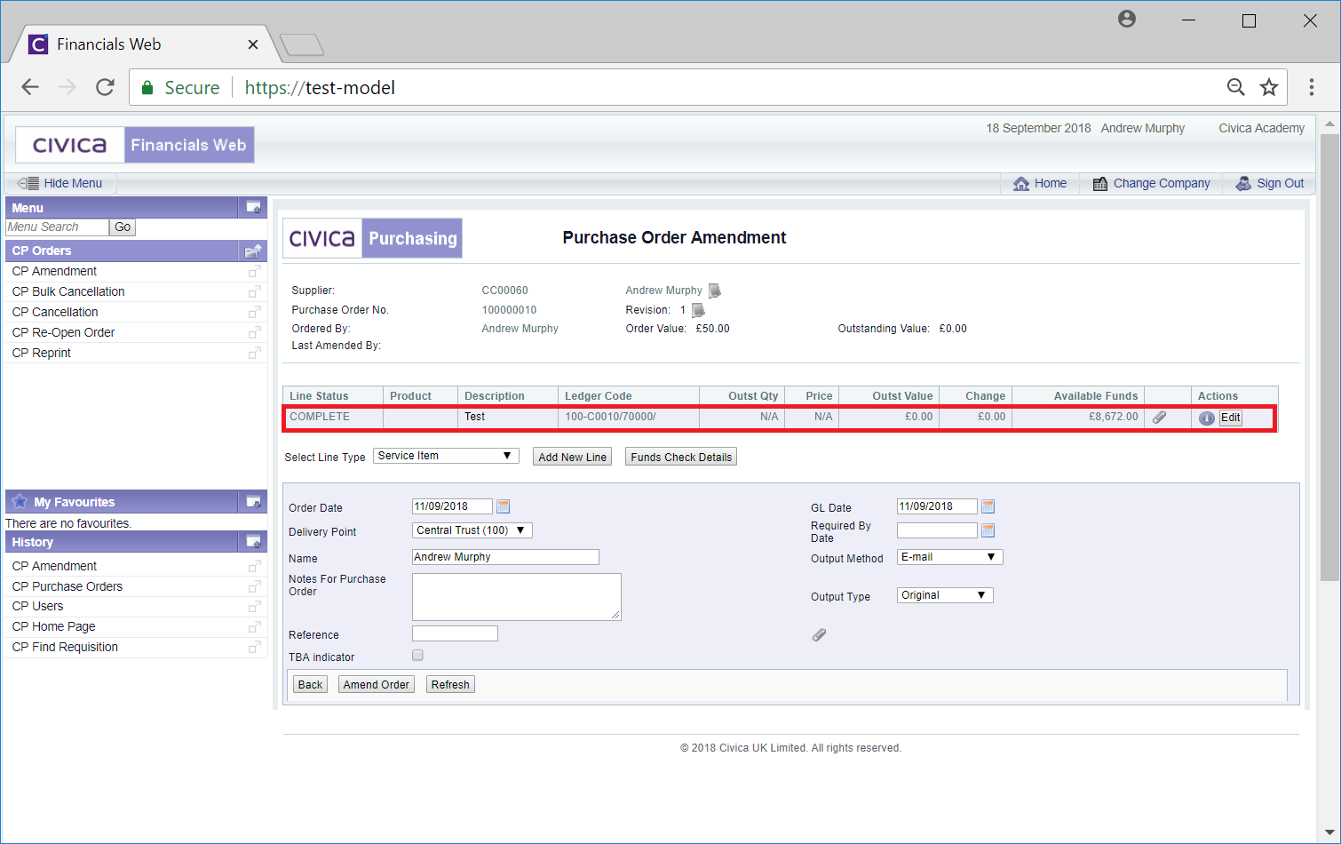Click the Required By Date input field
This screenshot has height=844, width=1341.
[x=937, y=530]
